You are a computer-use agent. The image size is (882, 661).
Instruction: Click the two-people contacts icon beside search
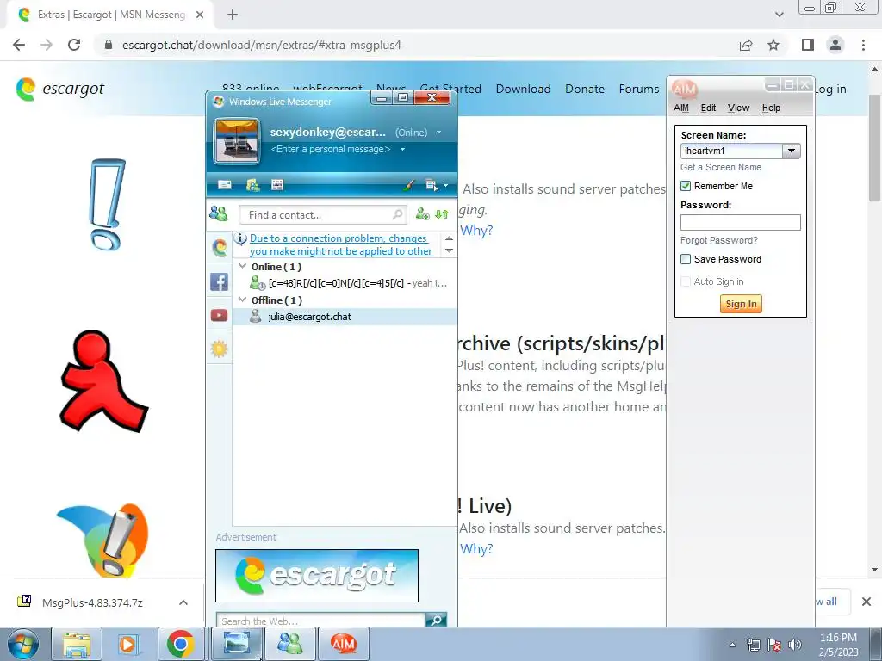[x=218, y=213]
